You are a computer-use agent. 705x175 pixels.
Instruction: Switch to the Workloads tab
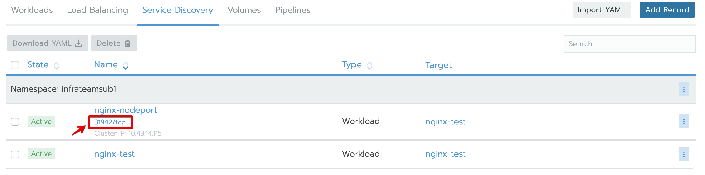[x=32, y=10]
